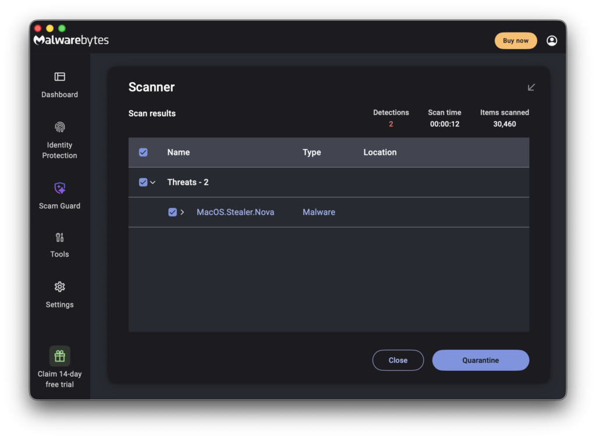Click the green fullscreen window button

tap(62, 28)
